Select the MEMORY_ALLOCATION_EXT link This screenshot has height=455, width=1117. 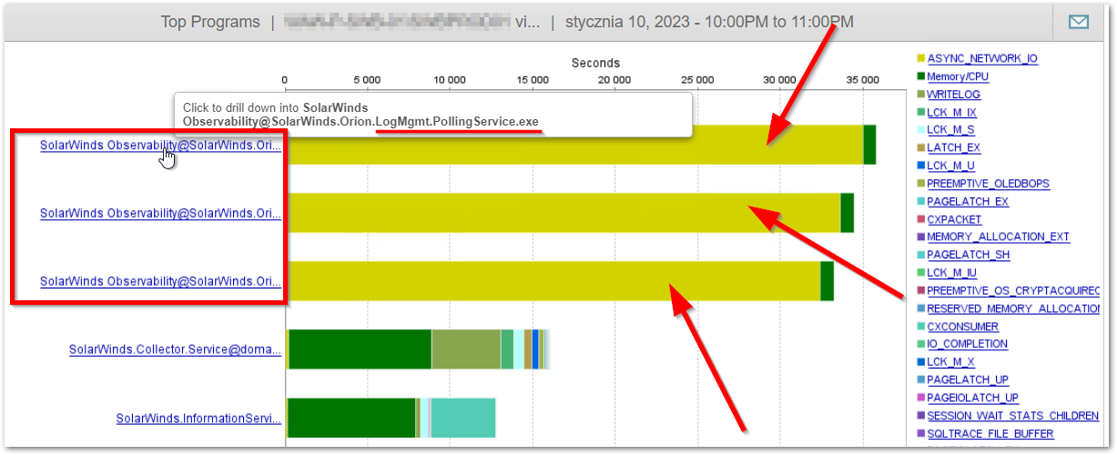999,237
